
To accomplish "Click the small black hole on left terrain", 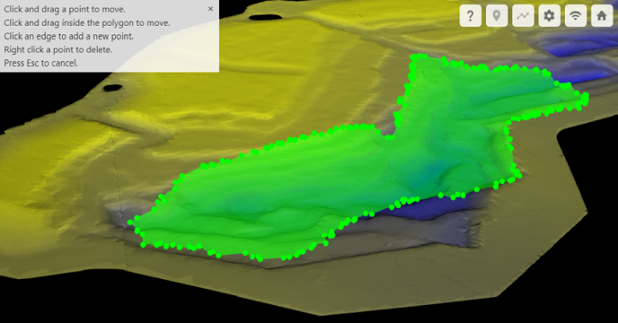I will pyautogui.click(x=113, y=88).
